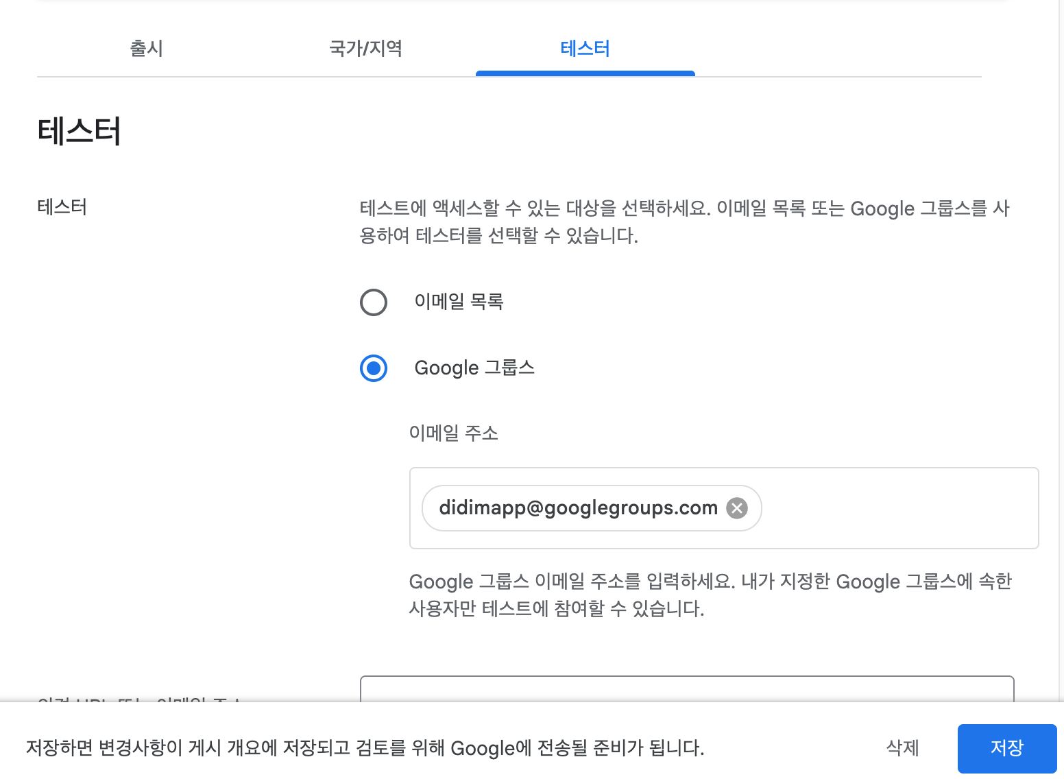Click the Google 그룹스 option label
Screen dimensions: 1064x779
pos(474,368)
